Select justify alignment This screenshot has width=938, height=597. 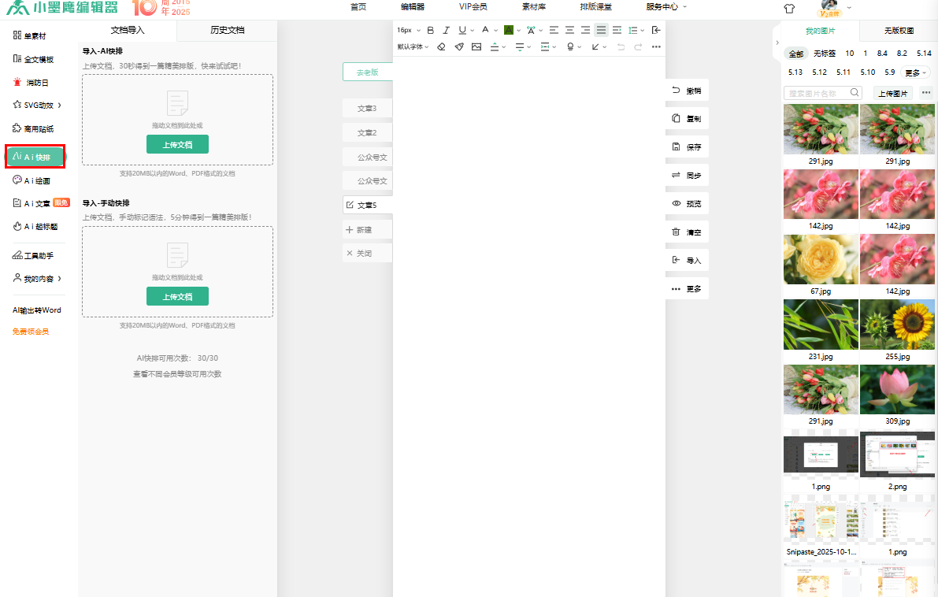click(601, 30)
